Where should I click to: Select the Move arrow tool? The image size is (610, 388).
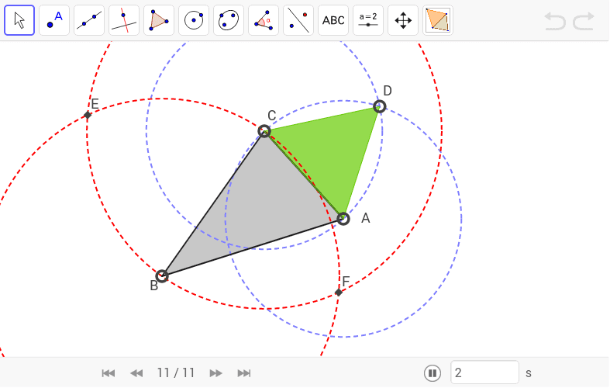click(x=19, y=20)
